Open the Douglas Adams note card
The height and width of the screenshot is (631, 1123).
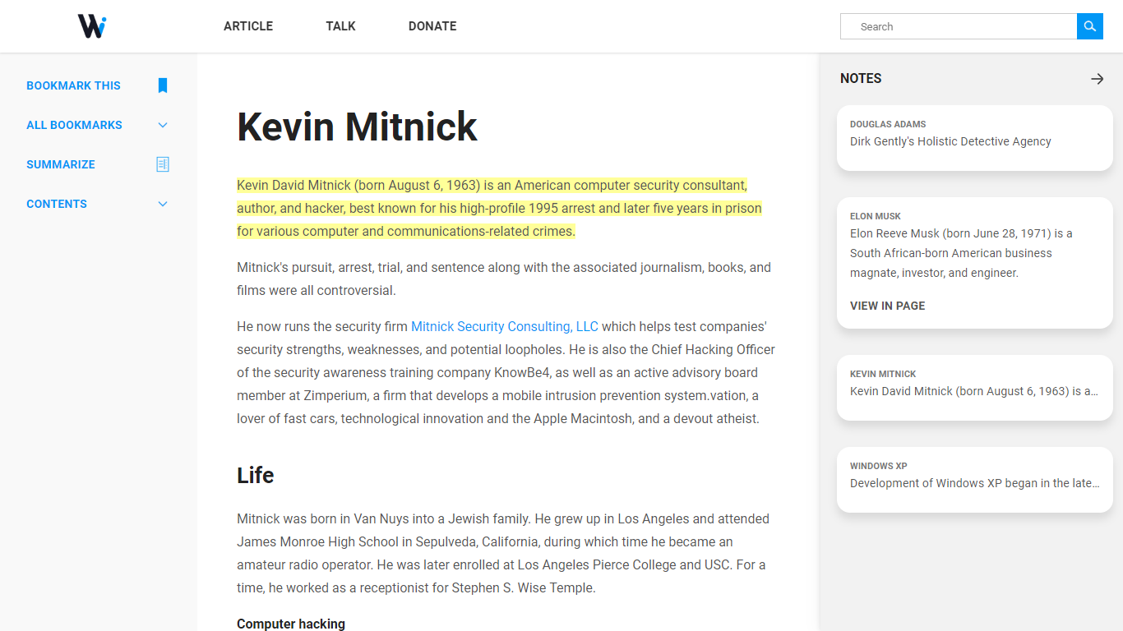(975, 138)
